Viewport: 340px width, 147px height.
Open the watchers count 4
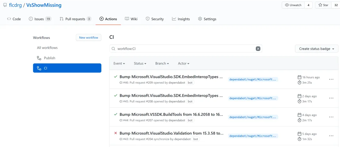point(308,5)
